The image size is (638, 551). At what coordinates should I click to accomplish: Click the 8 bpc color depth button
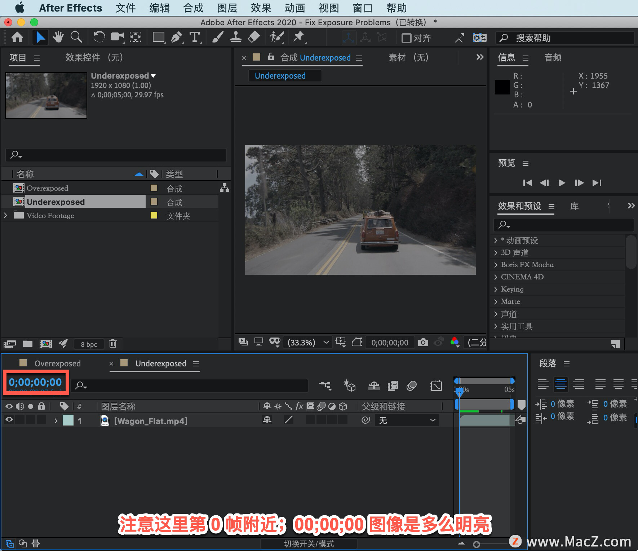pyautogui.click(x=89, y=344)
